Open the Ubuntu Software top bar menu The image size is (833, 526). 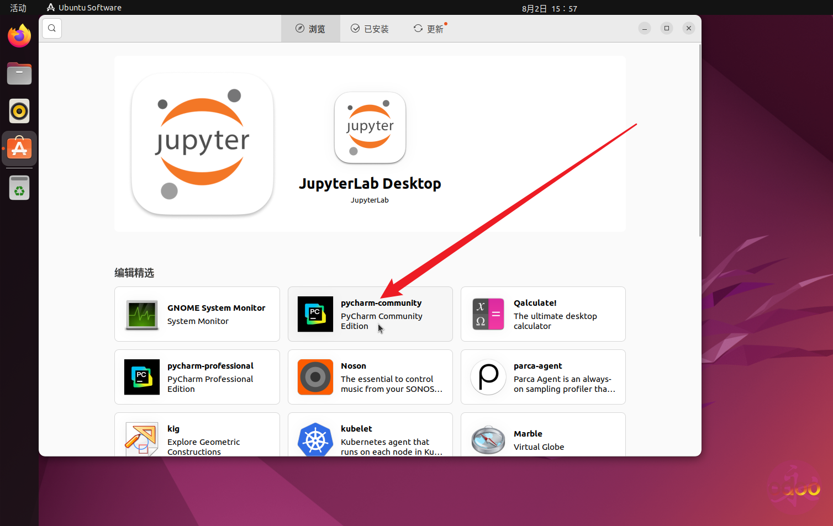pos(84,8)
